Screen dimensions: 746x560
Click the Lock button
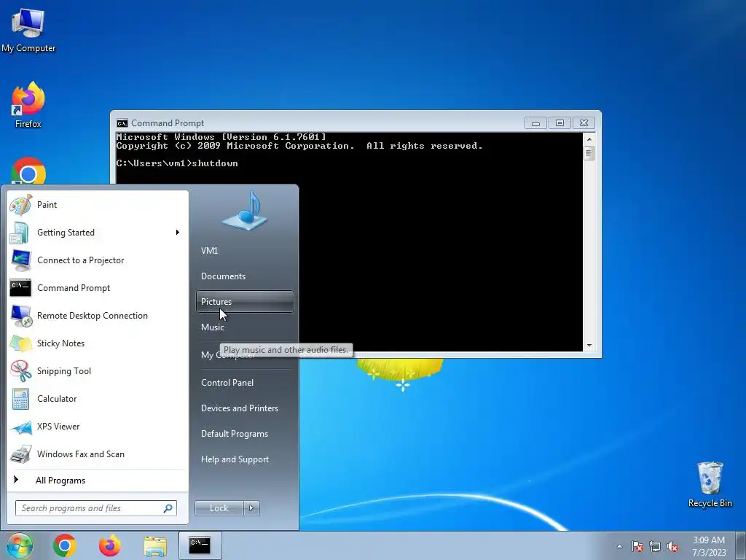pyautogui.click(x=219, y=508)
